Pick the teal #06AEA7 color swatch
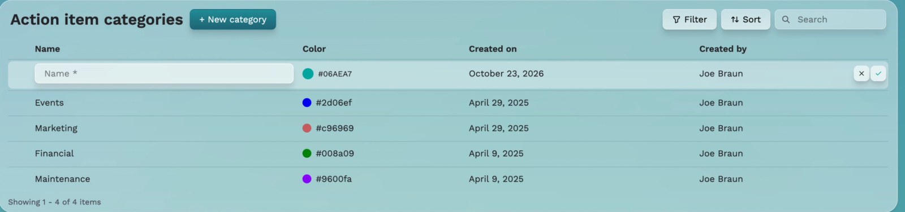Viewport: 905px width, 212px height. point(308,74)
